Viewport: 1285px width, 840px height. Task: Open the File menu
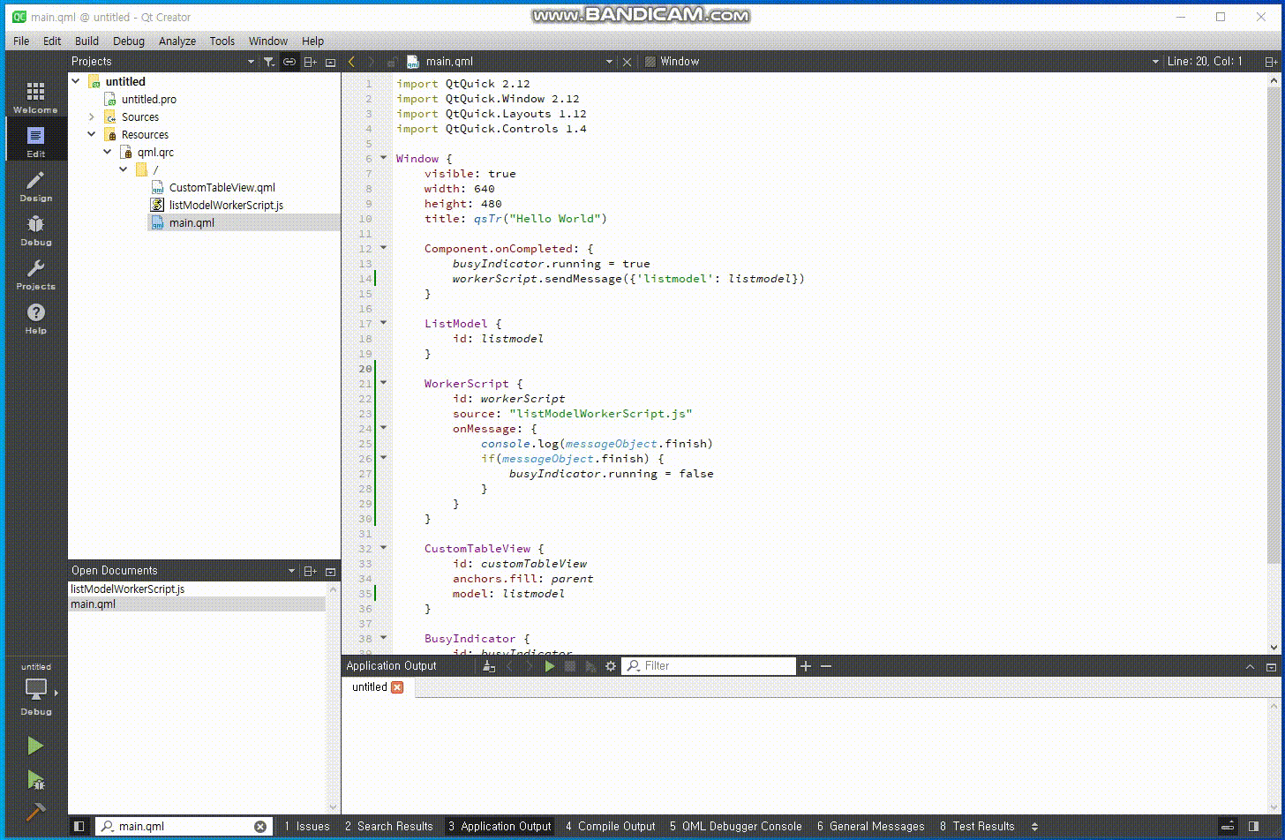coord(21,41)
